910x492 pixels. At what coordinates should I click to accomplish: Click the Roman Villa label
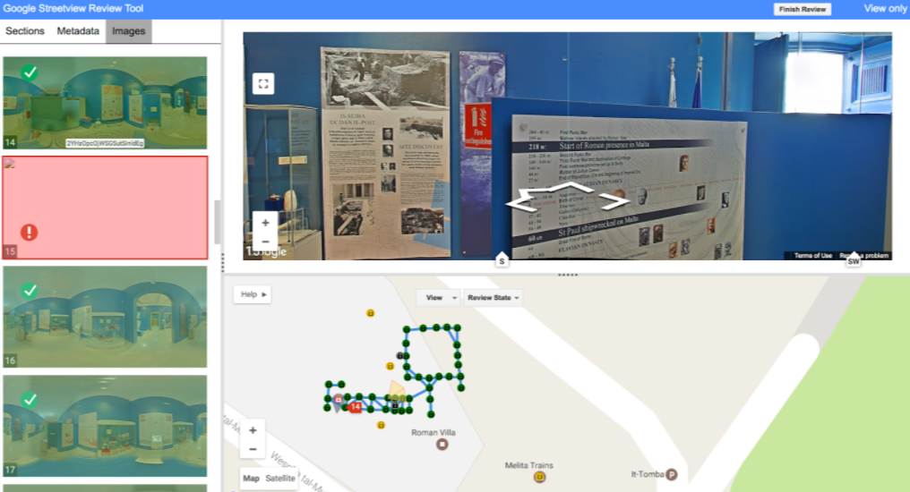click(433, 432)
